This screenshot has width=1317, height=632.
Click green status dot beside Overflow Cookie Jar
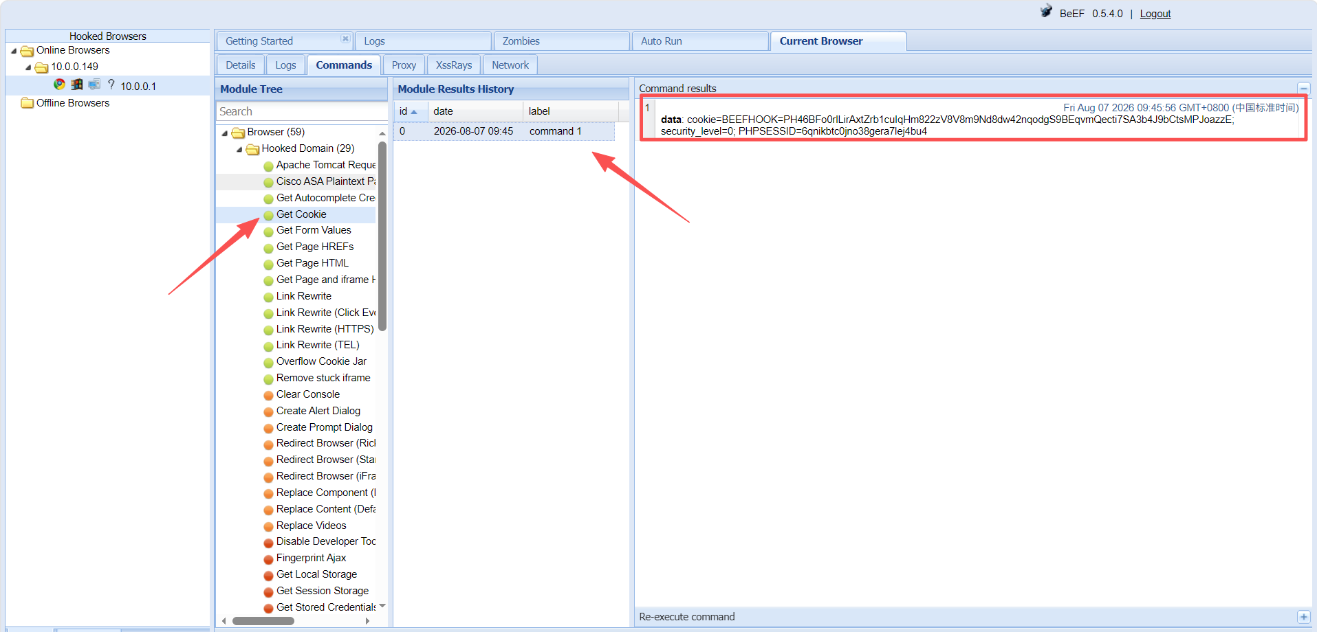269,362
